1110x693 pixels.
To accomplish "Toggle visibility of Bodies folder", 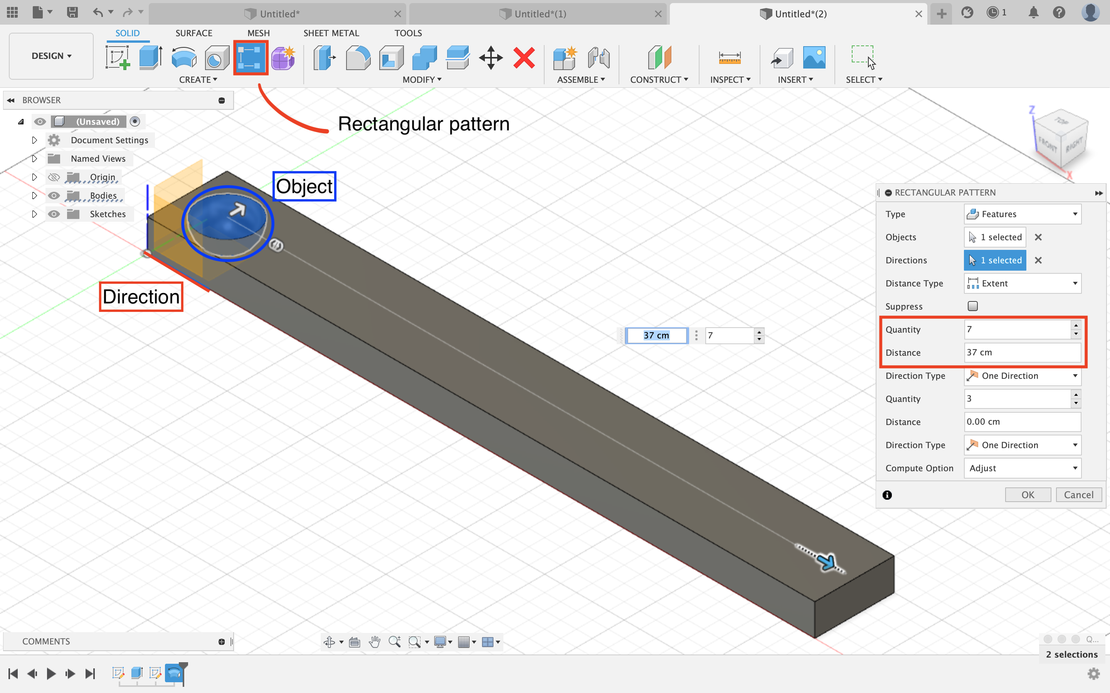I will click(53, 195).
